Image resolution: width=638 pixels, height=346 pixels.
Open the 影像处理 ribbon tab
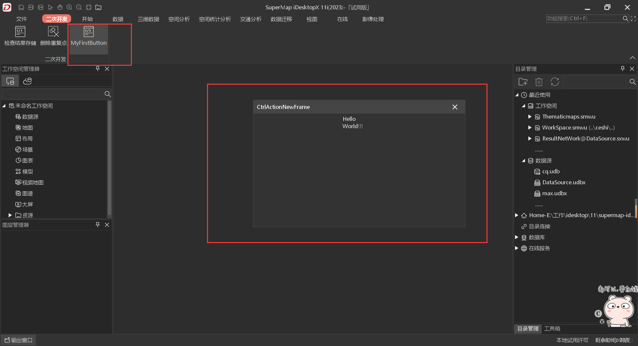coord(373,19)
